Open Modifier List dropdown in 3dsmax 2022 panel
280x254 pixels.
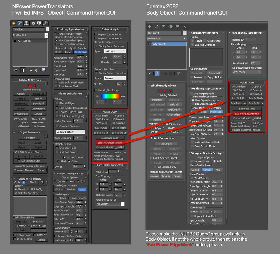click(166, 39)
